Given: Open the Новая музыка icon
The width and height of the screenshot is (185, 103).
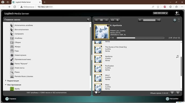Looking at the screenshot, I should pos(12,55).
